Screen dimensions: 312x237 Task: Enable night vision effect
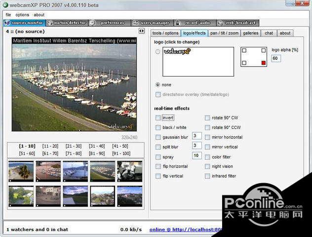point(207,166)
